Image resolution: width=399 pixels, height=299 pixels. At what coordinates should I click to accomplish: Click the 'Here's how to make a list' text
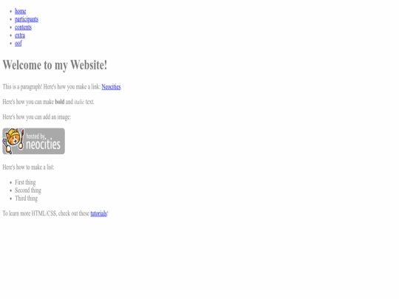[28, 168]
